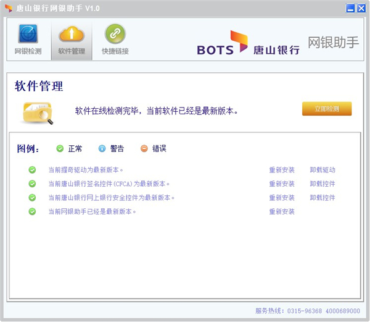Close the 网银助手 window
The width and height of the screenshot is (370, 322).
click(361, 8)
